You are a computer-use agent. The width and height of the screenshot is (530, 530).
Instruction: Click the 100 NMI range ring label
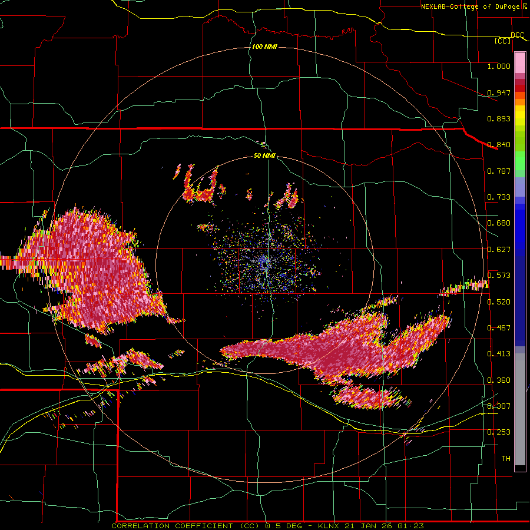(x=264, y=47)
